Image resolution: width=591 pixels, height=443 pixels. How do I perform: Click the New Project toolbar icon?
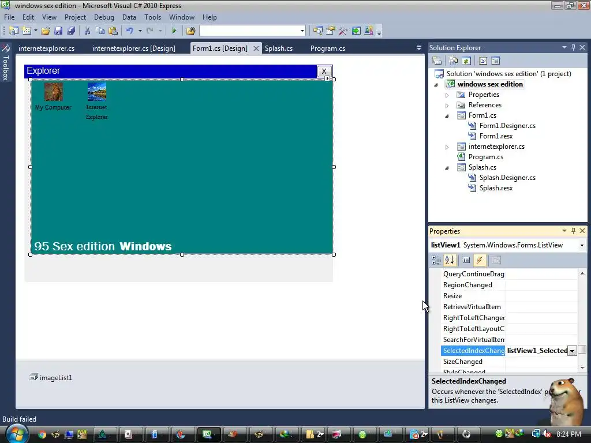(x=14, y=31)
